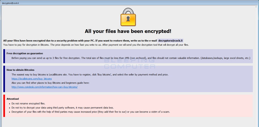
Task: Click the 'Attention!' heading
Action: pos(13,99)
